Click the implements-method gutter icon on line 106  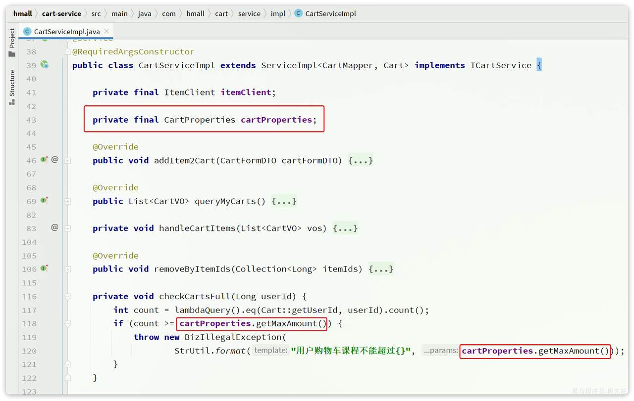tap(45, 268)
